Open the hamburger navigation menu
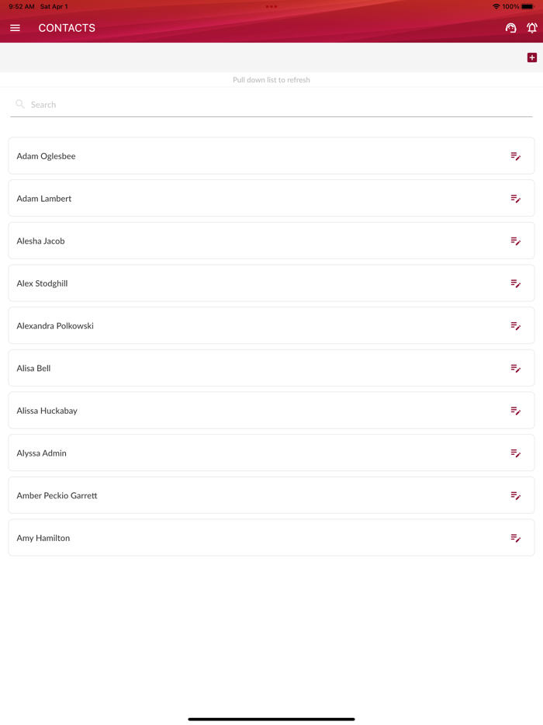Image resolution: width=543 pixels, height=725 pixels. pyautogui.click(x=15, y=28)
